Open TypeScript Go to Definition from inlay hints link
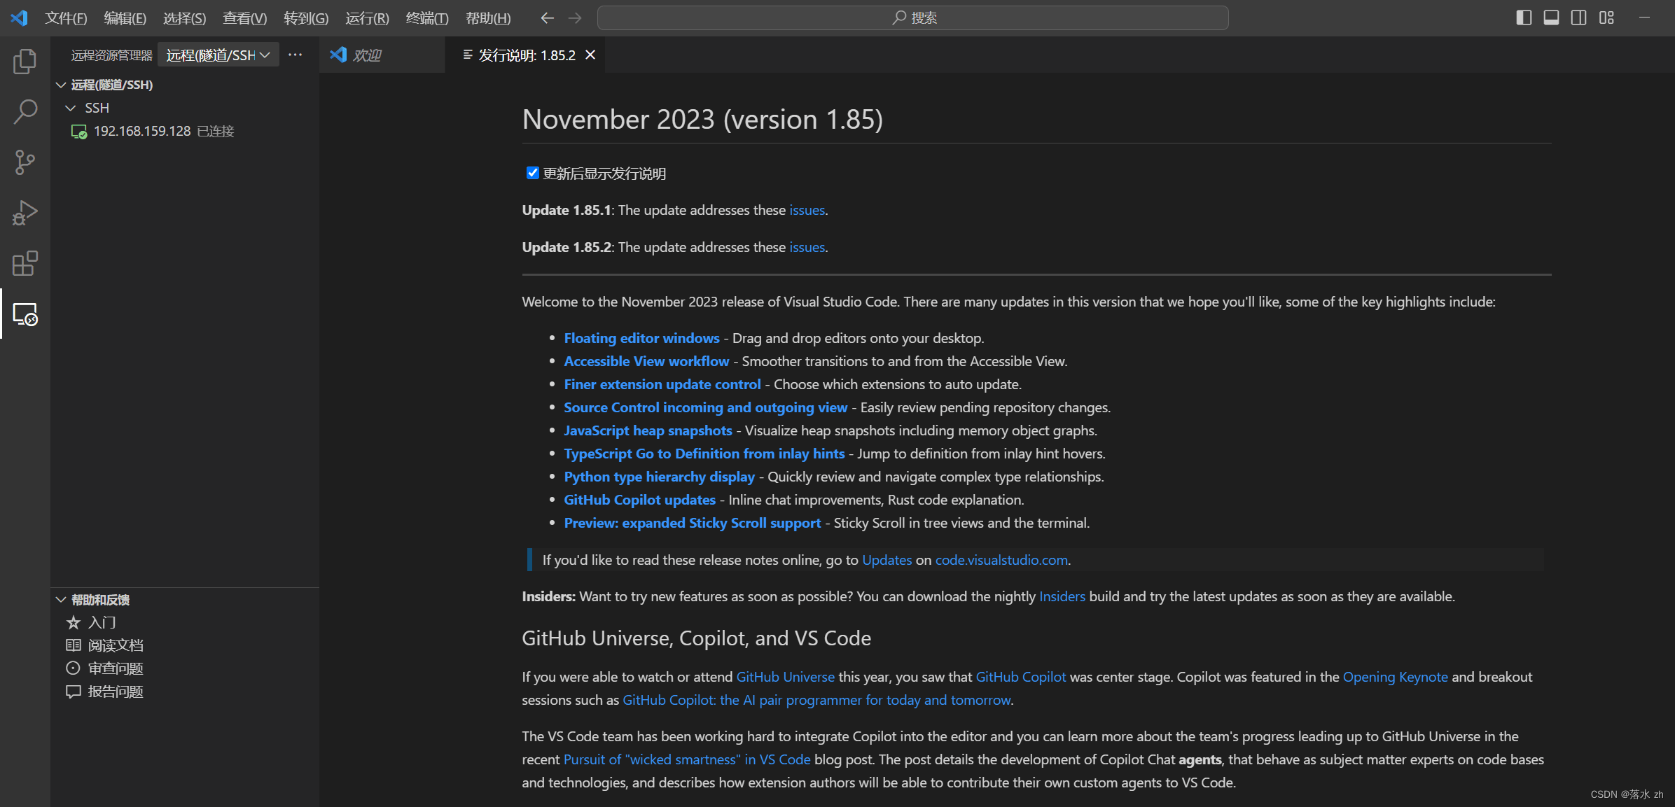 click(704, 454)
